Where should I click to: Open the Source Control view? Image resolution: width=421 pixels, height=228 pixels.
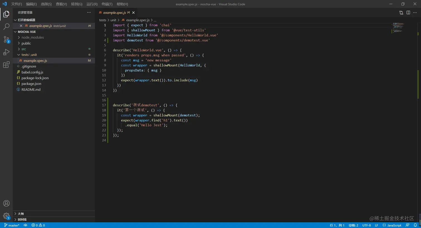(6, 39)
